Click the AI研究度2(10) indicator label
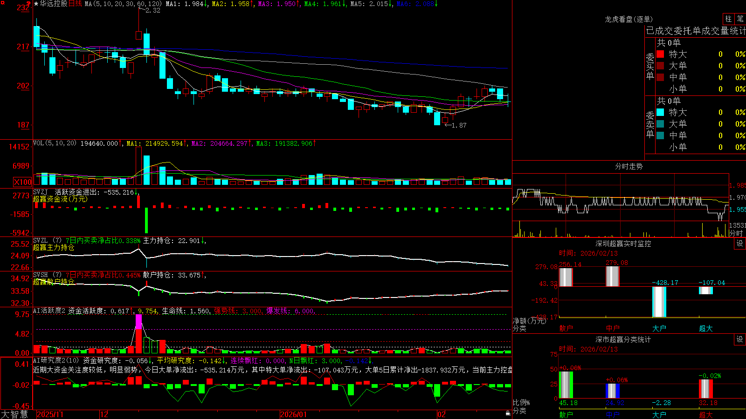Viewport: 746px width, 419px height. tap(56, 360)
